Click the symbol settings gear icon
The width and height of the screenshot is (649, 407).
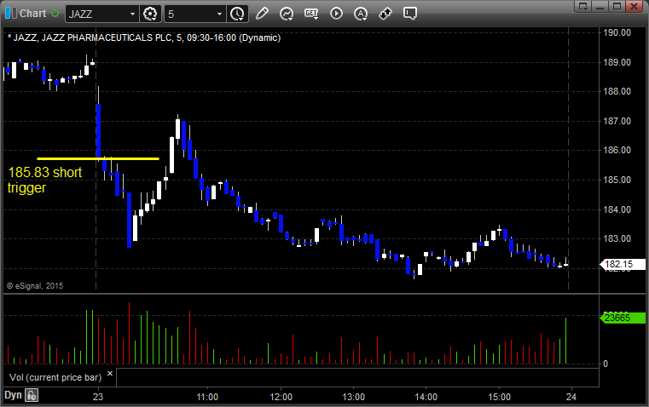point(151,14)
